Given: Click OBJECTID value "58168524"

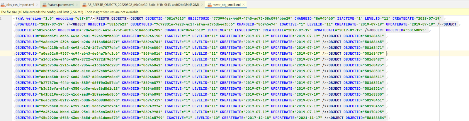Looking at the screenshot, I should (x=373, y=89).
